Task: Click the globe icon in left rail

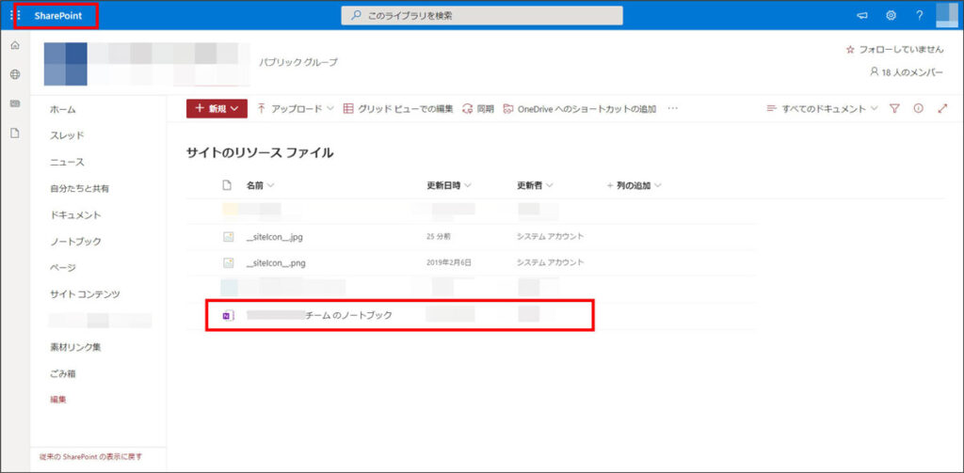Action: 14,74
